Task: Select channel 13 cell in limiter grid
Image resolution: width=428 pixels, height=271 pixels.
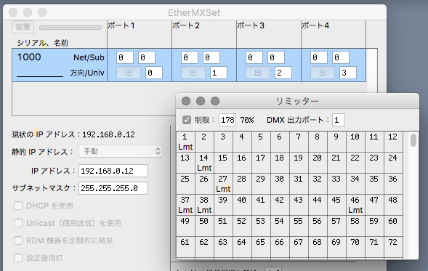Action: coord(185,163)
